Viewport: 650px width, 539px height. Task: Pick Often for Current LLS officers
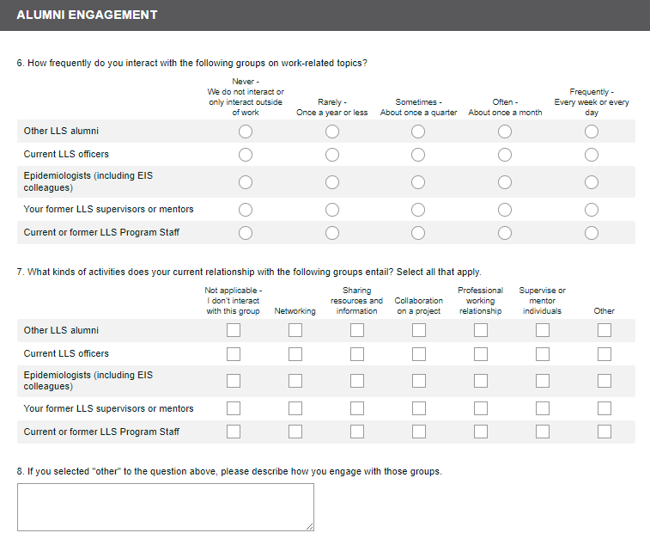tap(505, 155)
